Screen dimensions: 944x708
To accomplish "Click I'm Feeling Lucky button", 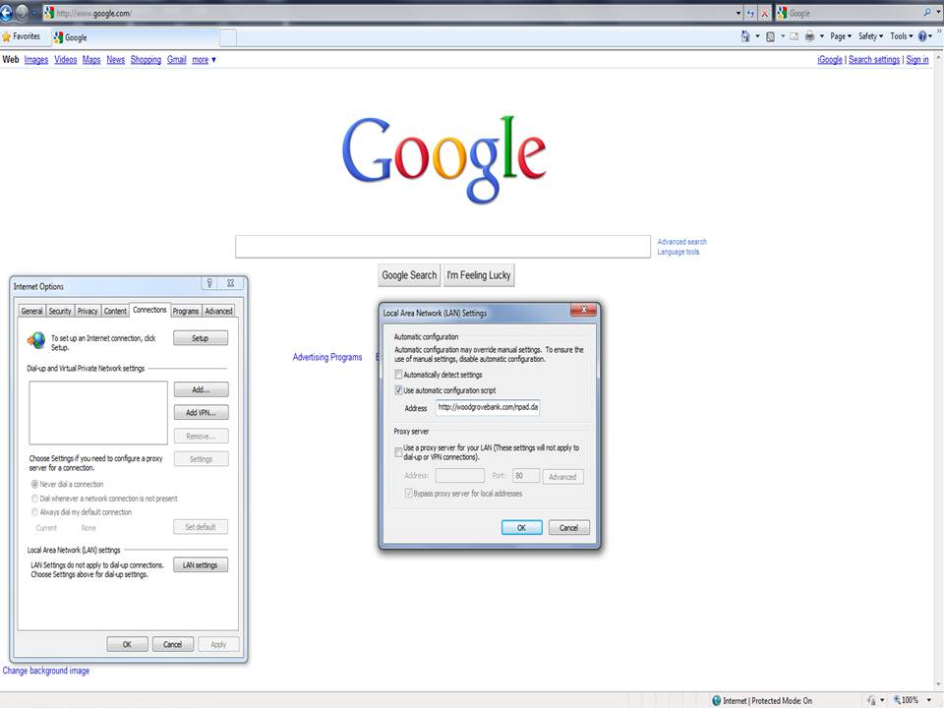I will click(x=479, y=275).
